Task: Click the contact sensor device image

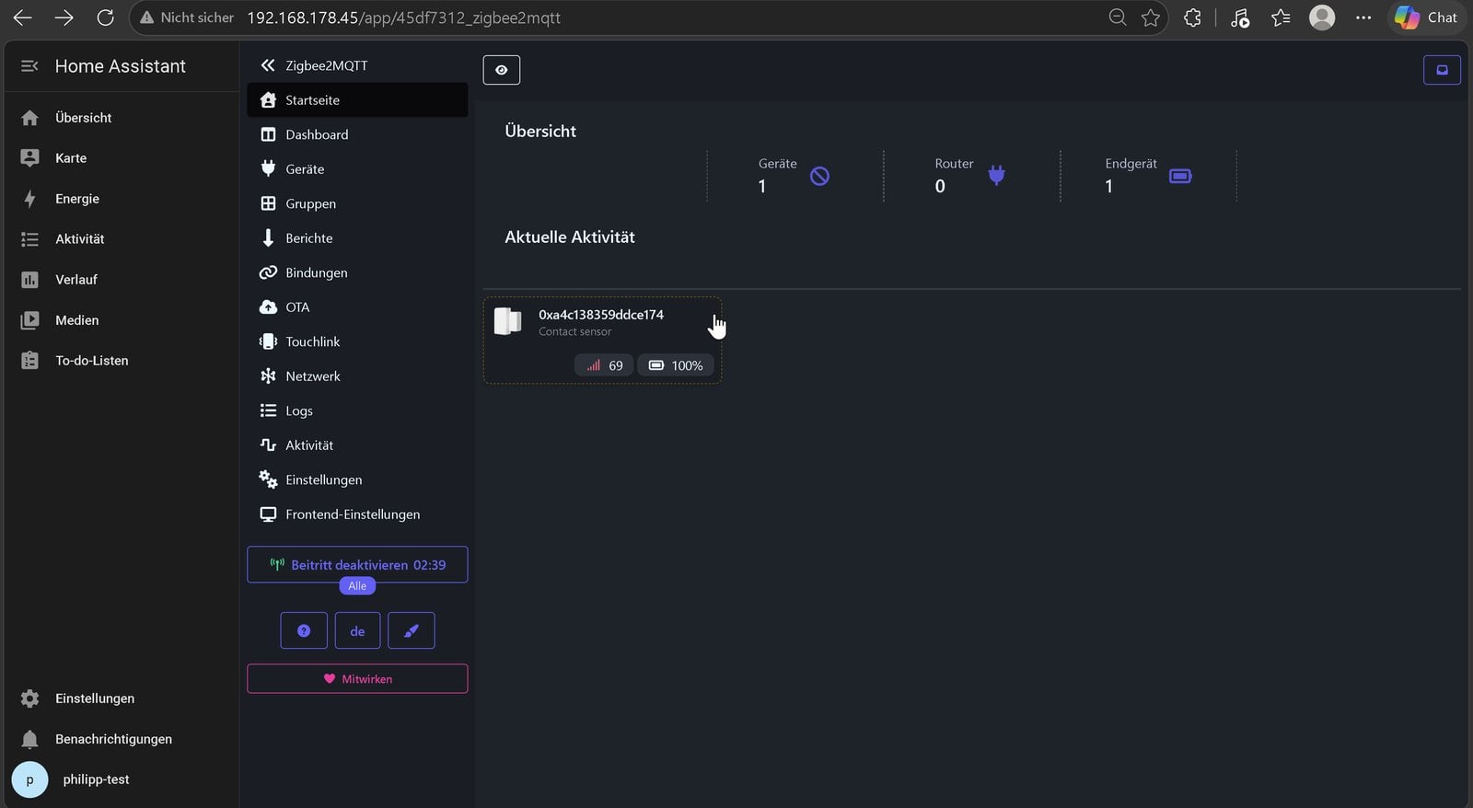Action: 508,321
